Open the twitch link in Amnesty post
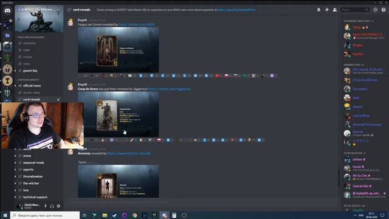Image resolution: width=389 pixels, height=219 pixels. click(129, 153)
